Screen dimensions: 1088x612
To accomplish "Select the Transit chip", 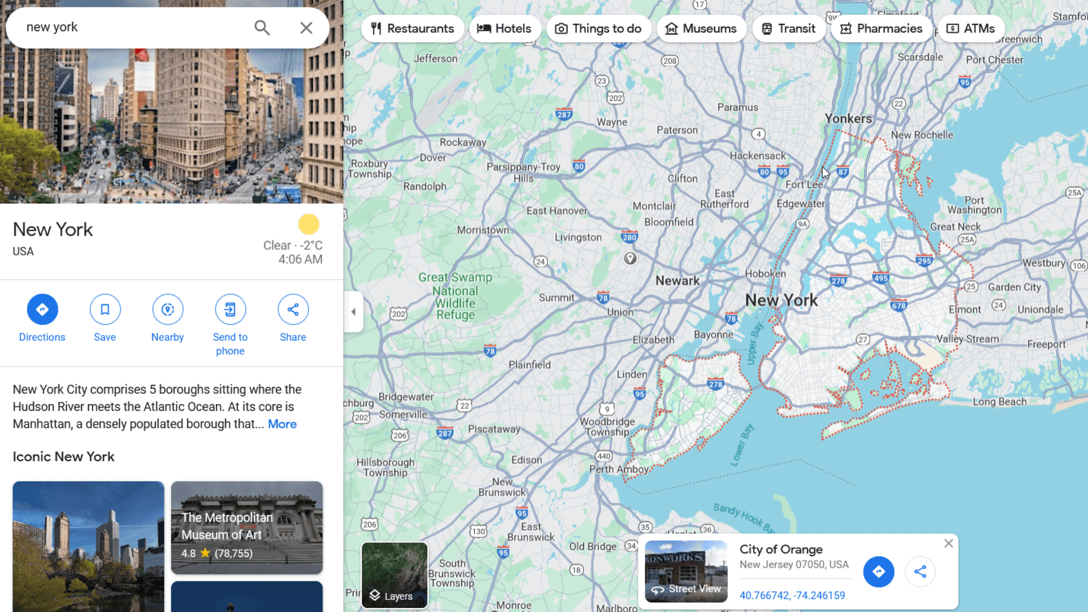I will click(x=789, y=28).
